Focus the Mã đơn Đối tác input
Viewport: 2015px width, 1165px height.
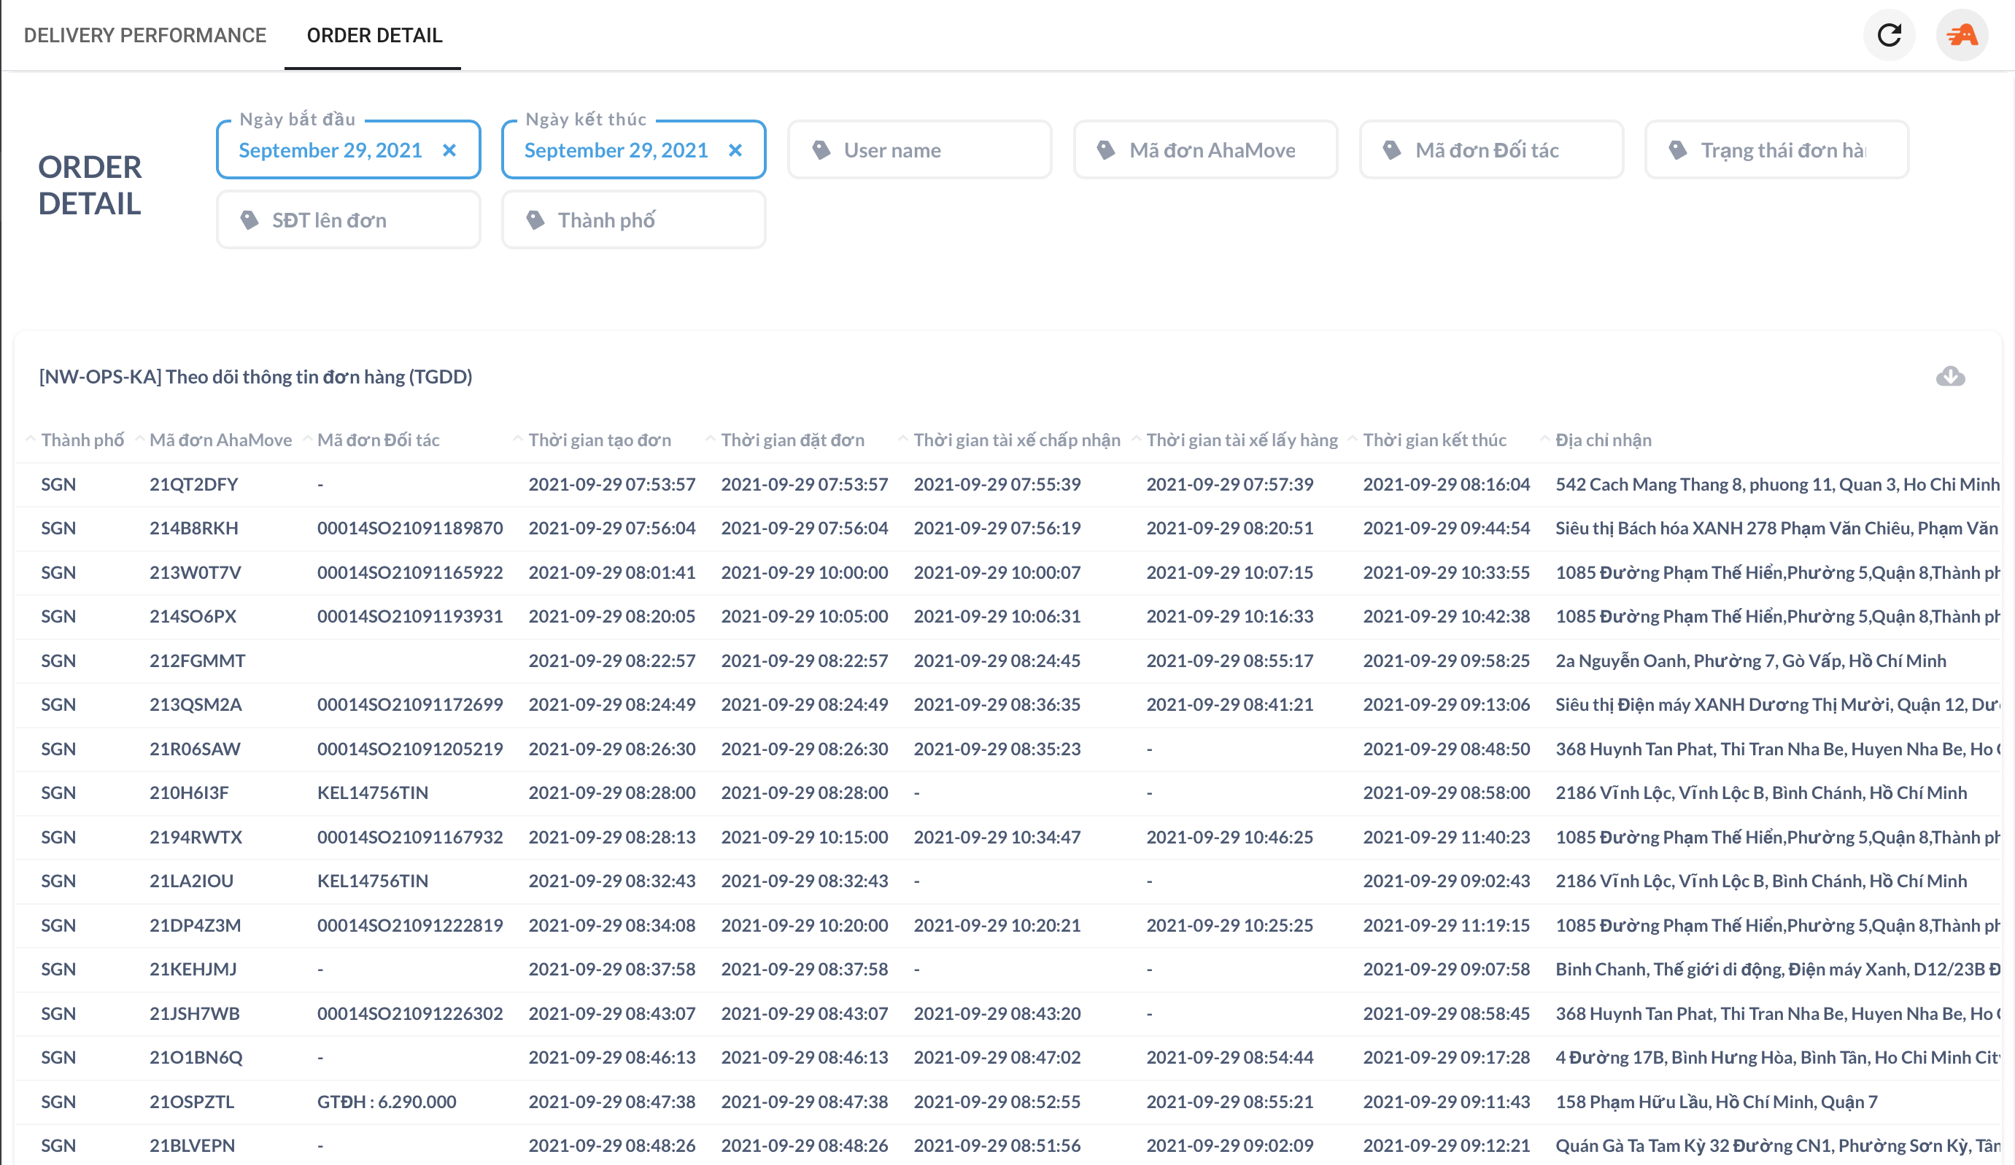1487,150
